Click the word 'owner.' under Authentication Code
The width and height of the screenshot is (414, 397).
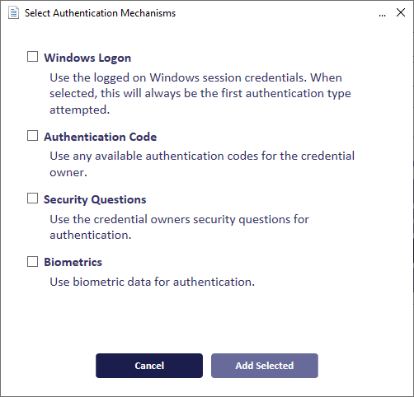tap(68, 173)
